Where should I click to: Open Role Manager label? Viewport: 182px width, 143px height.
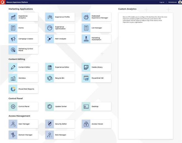click(60, 135)
